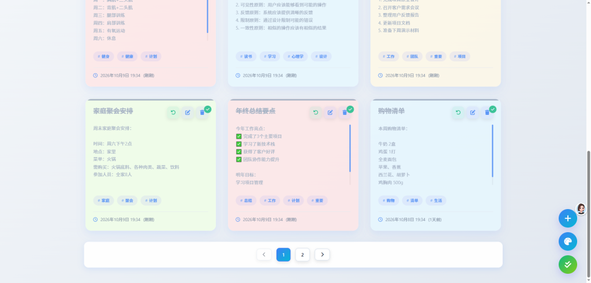This screenshot has width=591, height=283.
Task: Edit the 年终总结要点 note
Action: click(x=330, y=113)
